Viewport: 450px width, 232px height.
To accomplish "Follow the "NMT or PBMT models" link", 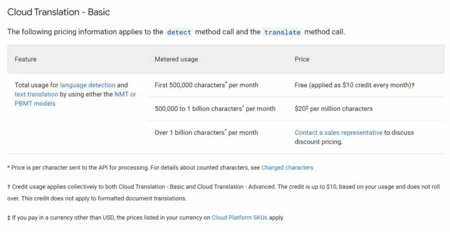I will pyautogui.click(x=125, y=94).
